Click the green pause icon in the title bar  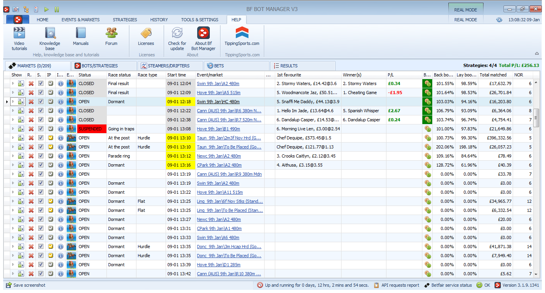tap(57, 9)
